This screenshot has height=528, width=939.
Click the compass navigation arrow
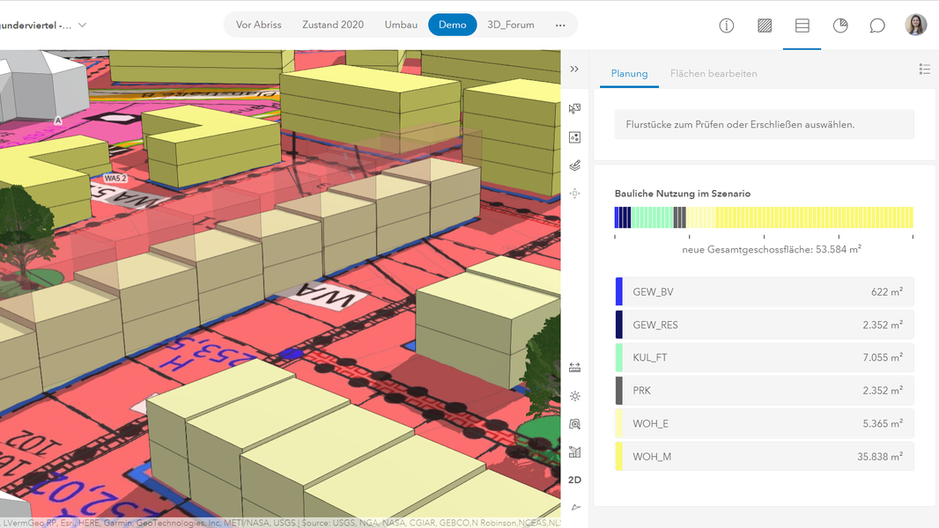pyautogui.click(x=575, y=508)
